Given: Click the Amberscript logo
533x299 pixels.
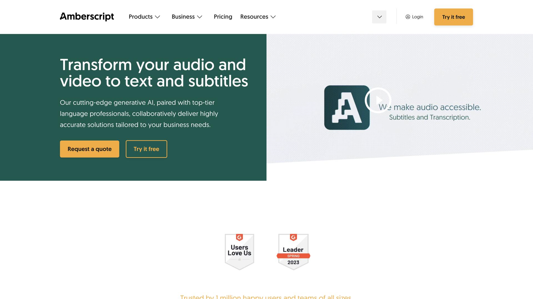Looking at the screenshot, I should pos(87,17).
